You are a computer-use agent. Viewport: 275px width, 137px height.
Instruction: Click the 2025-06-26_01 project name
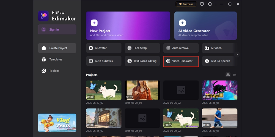210,103
